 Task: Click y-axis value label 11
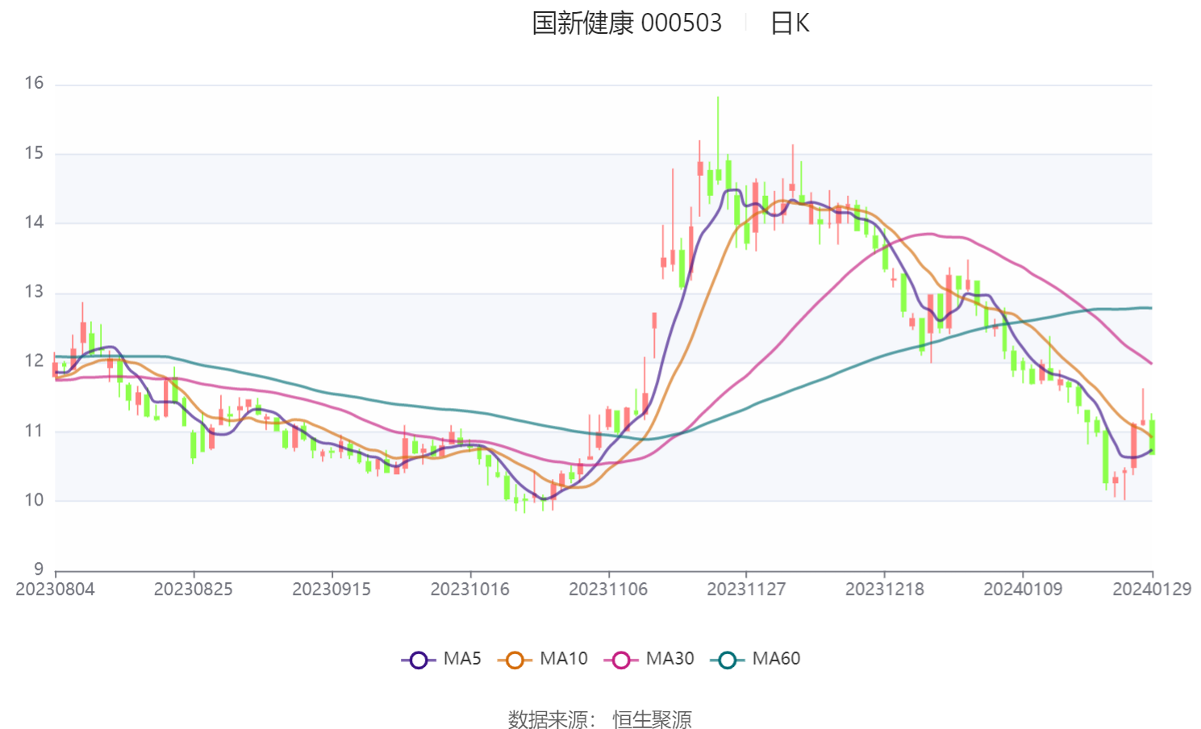(x=34, y=431)
